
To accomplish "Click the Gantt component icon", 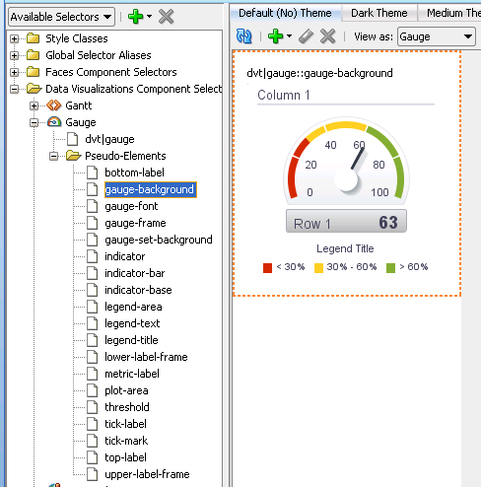I will (53, 105).
